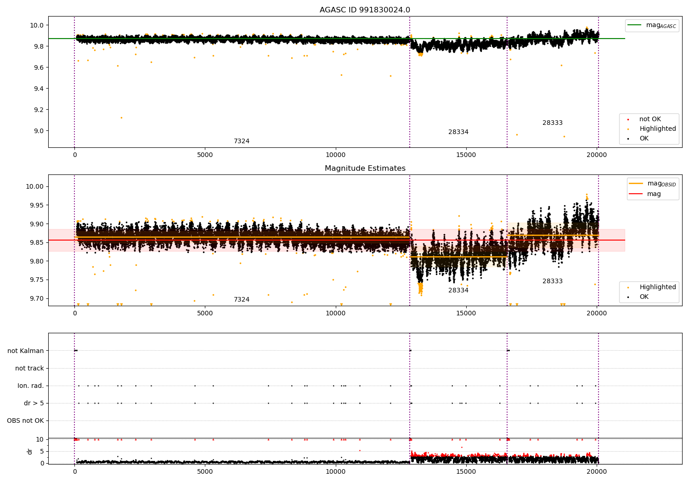This screenshot has height=482, width=689.
Task: Click the 'not Kalman' axis label
Action: coord(26,351)
